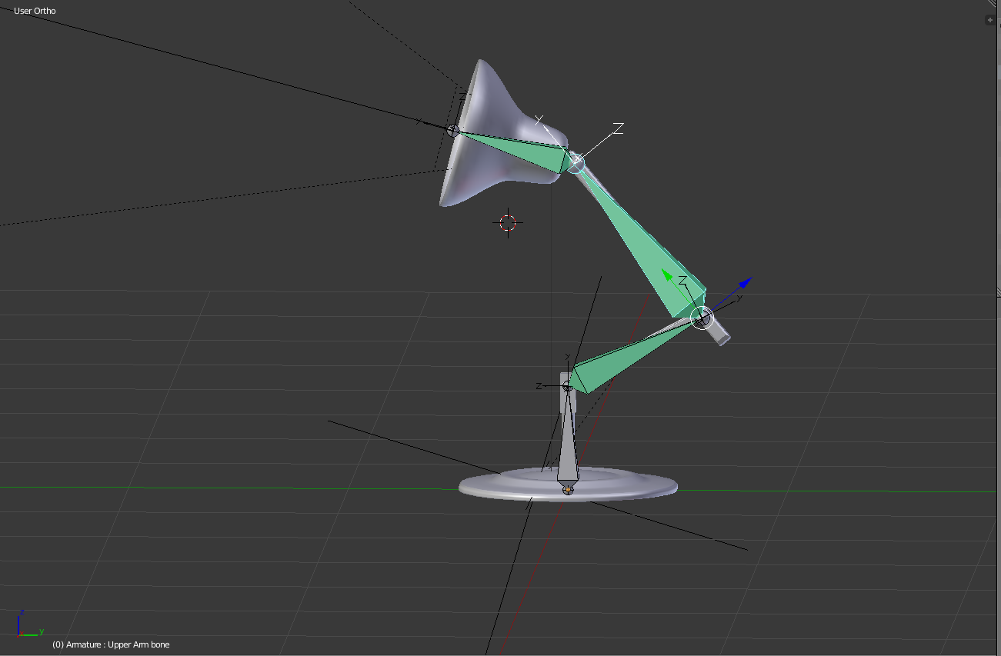
Task: Click the orange bone root sphere on the lamp base
Action: coord(567,489)
